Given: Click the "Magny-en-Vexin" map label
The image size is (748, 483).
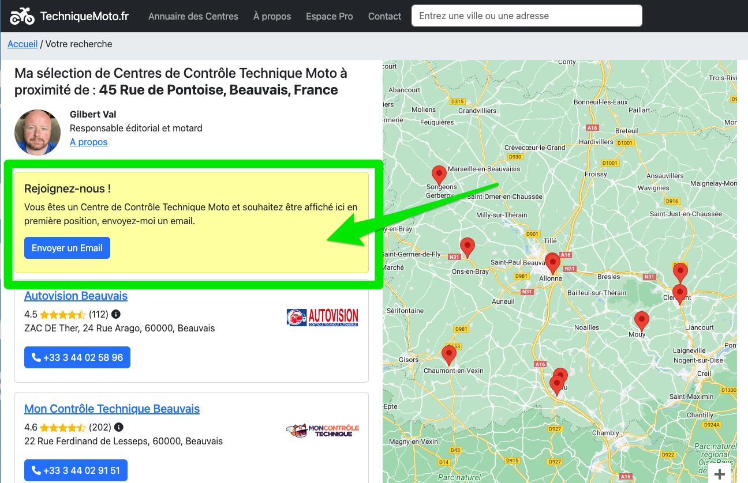Looking at the screenshot, I should [x=414, y=442].
